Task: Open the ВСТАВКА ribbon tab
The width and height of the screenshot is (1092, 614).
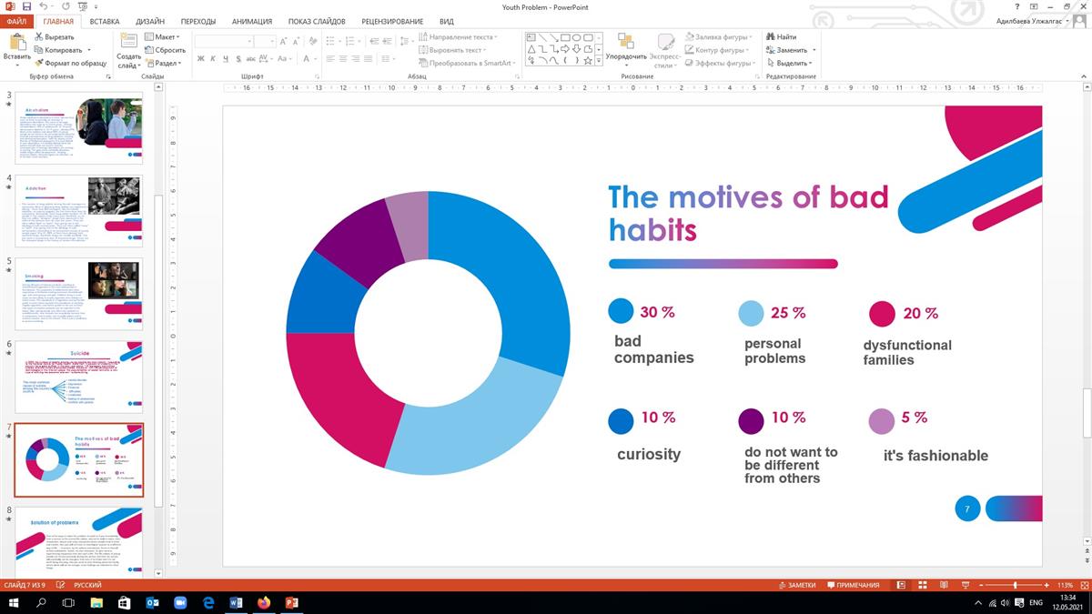Action: [105, 21]
